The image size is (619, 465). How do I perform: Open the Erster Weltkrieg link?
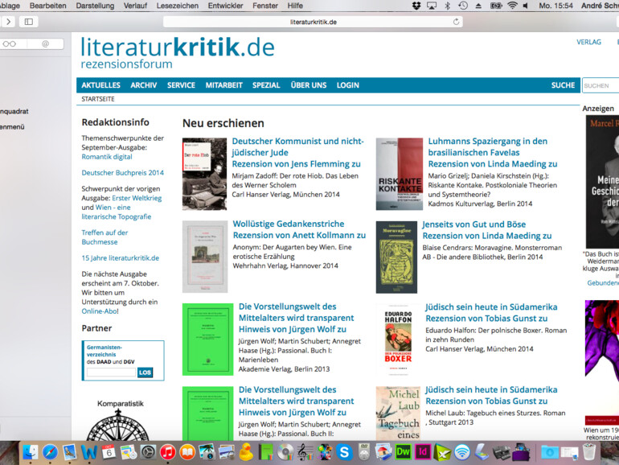pyautogui.click(x=137, y=198)
